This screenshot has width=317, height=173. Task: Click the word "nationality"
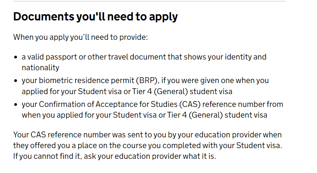pos(41,67)
